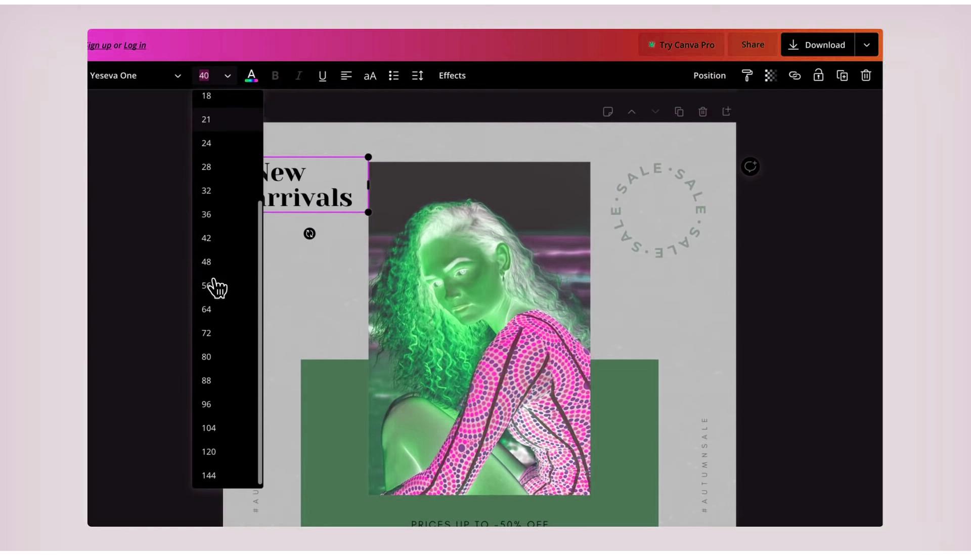Expand the Download options chevron
This screenshot has width=971, height=555.
pyautogui.click(x=867, y=45)
